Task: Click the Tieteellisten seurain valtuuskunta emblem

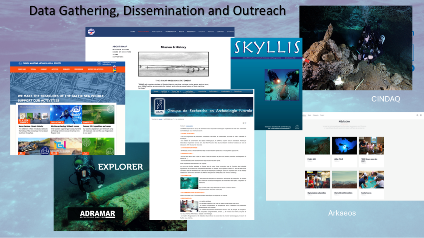Action: [x=99, y=64]
